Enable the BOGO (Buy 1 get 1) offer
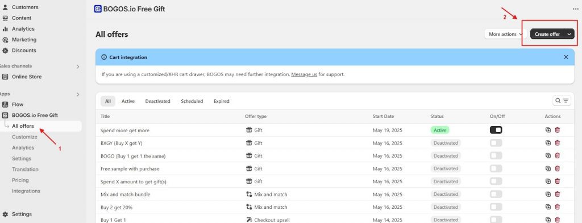This screenshot has height=223, width=582. point(496,156)
